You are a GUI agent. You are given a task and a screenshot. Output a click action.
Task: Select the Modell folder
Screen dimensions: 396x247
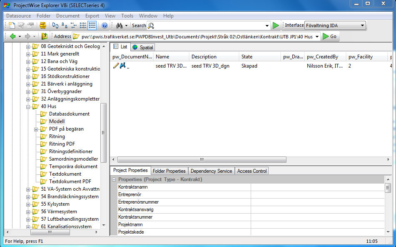tap(57, 121)
